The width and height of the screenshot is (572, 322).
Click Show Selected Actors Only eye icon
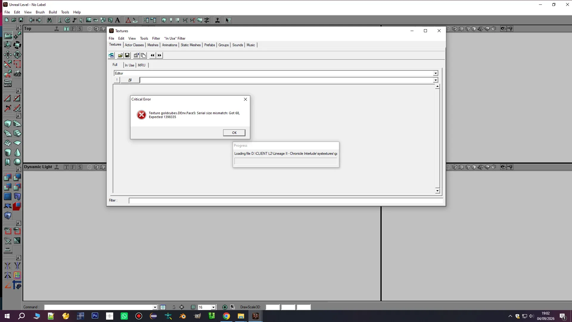pyautogui.click(x=8, y=231)
